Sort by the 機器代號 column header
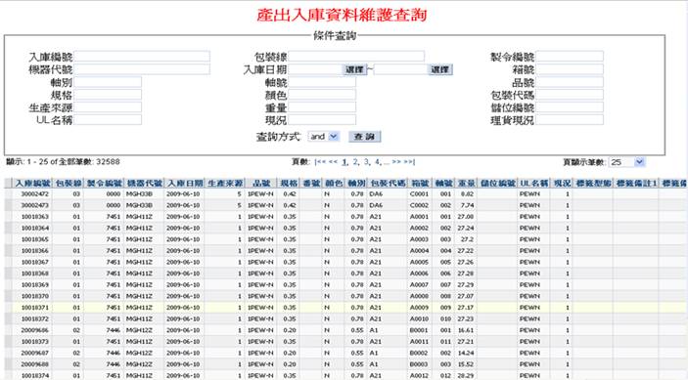The image size is (688, 380). point(145,183)
